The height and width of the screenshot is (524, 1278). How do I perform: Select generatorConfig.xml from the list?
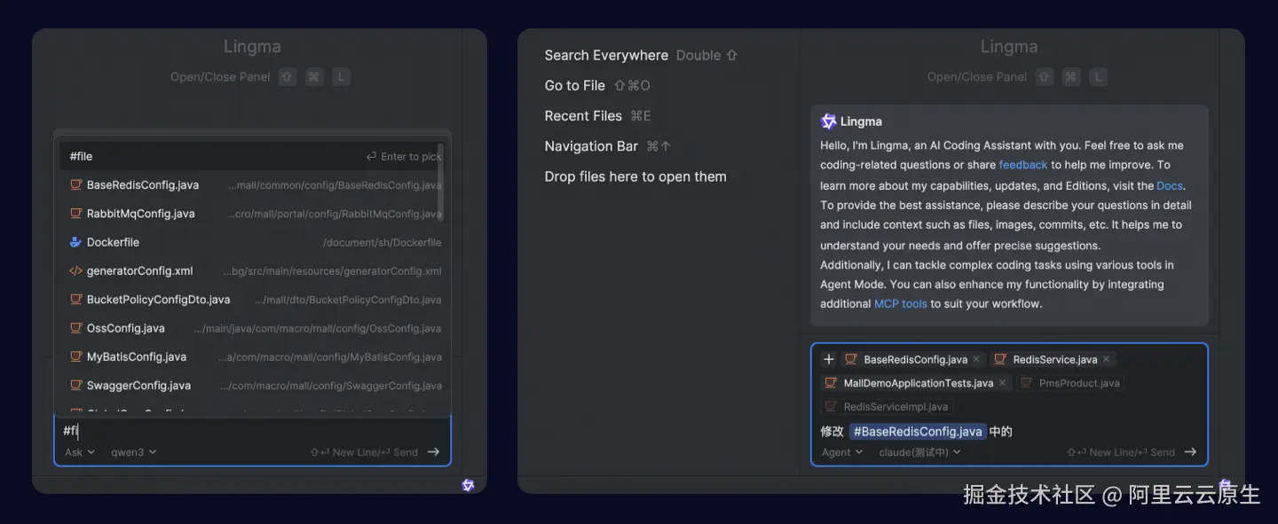tap(250, 271)
